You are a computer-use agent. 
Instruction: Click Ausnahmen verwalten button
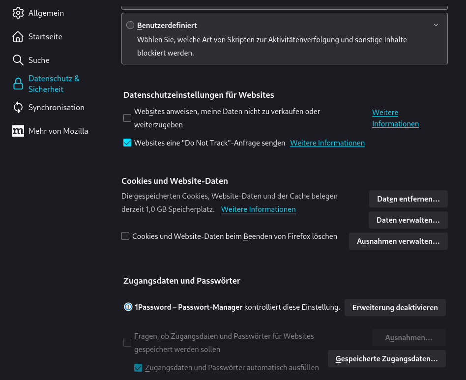[x=398, y=241]
